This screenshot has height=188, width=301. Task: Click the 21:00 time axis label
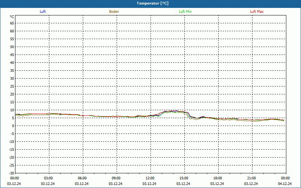[x=252, y=178]
